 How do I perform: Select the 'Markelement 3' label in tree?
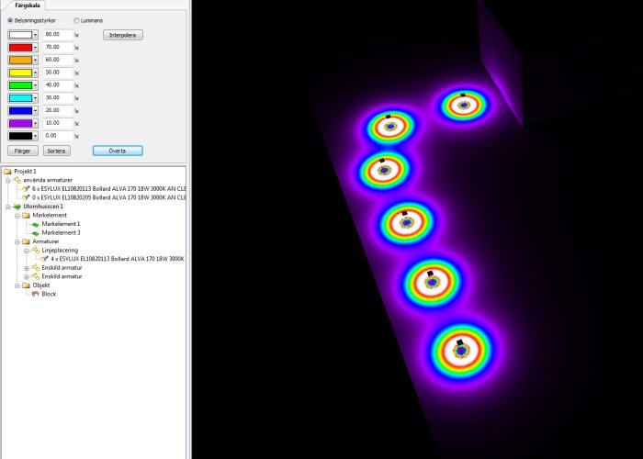click(x=62, y=233)
